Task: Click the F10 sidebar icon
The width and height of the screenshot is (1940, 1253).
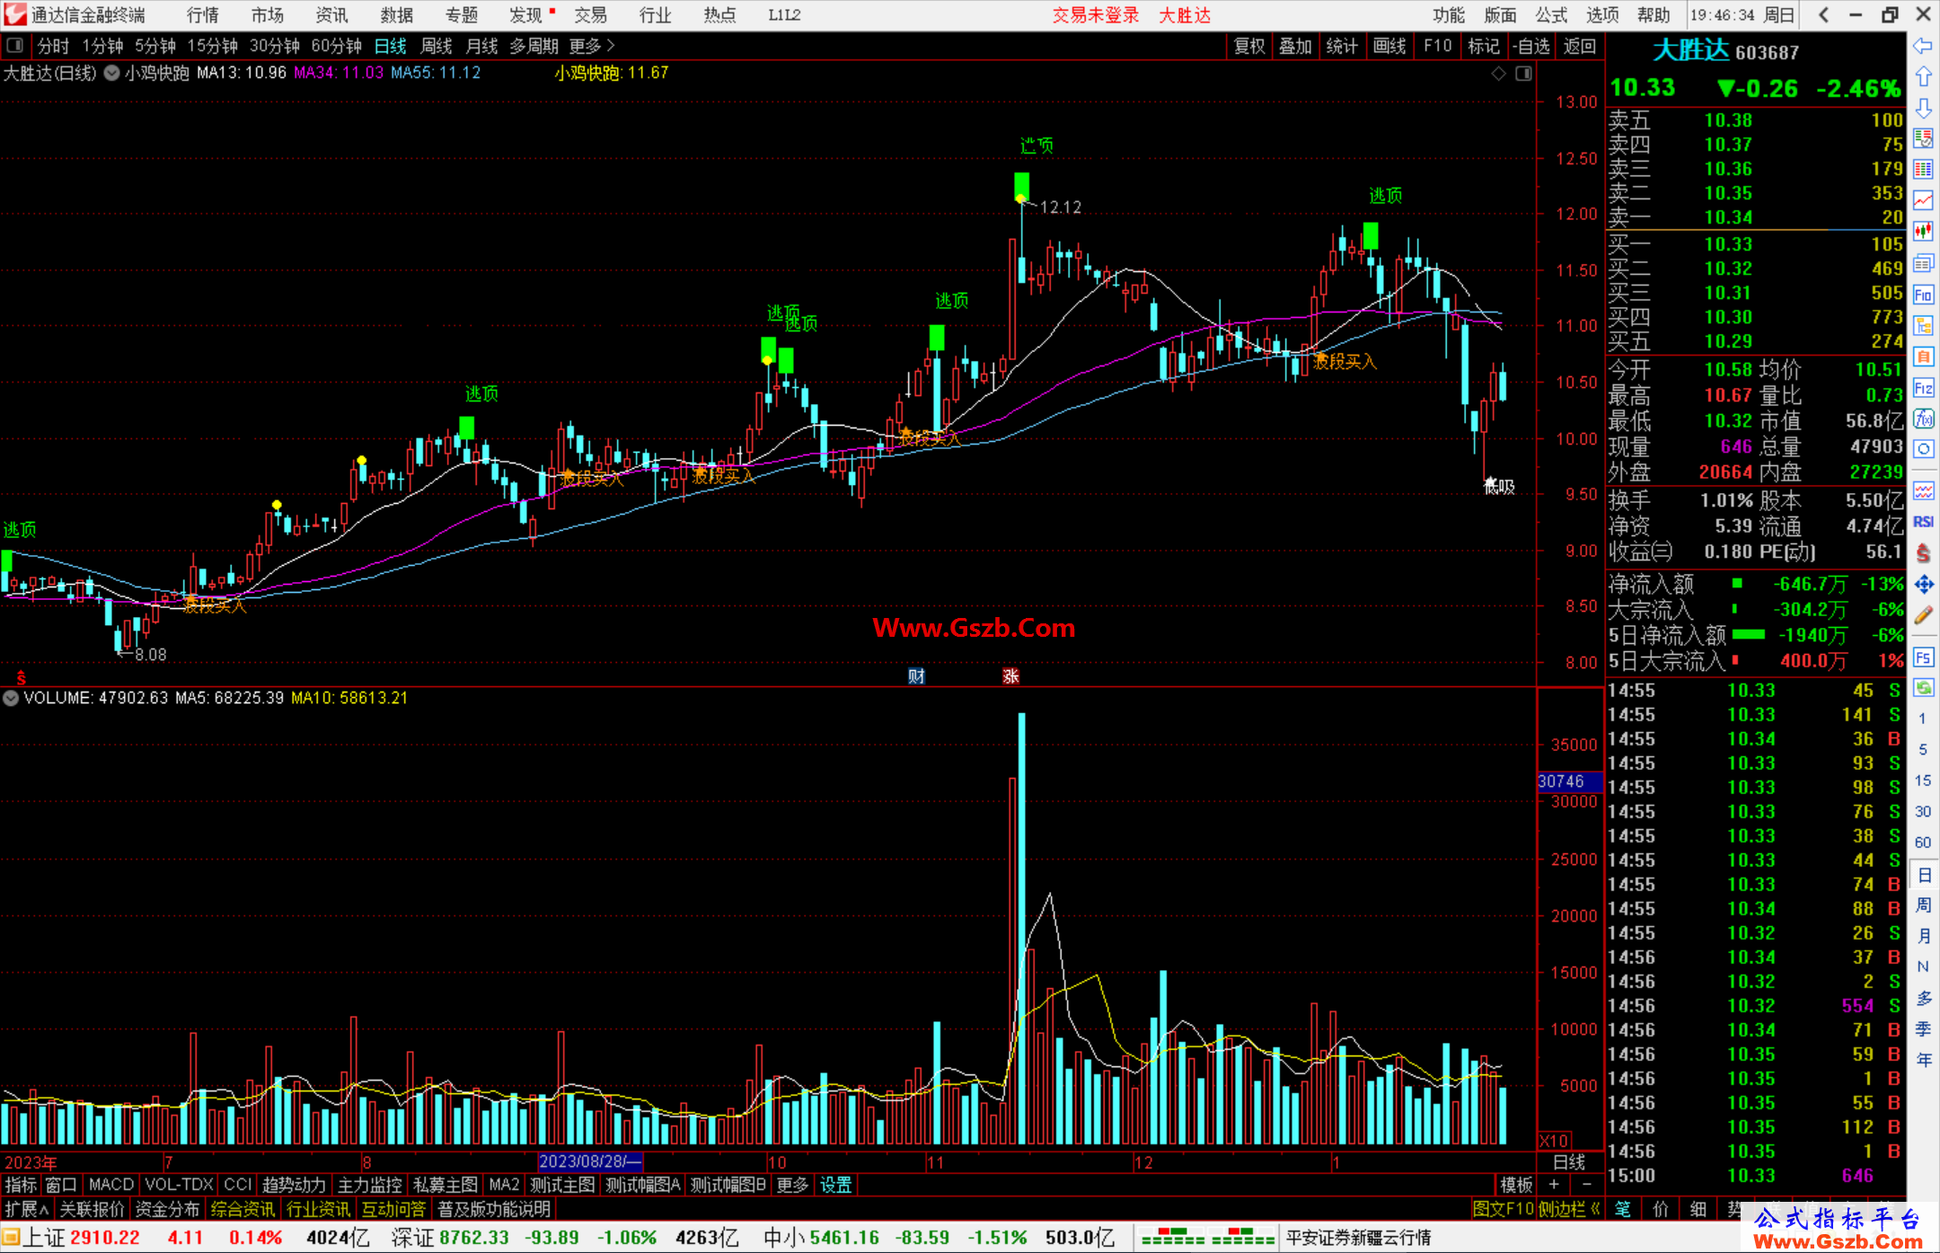Action: click(1923, 295)
